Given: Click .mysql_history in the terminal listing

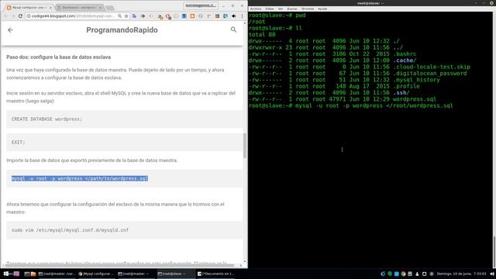Looking at the screenshot, I should (x=416, y=80).
